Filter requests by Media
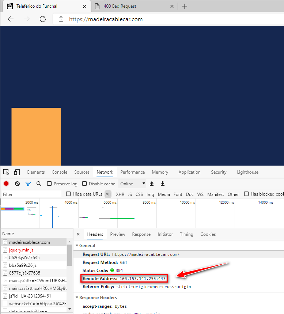 pyautogui.click(x=164, y=194)
